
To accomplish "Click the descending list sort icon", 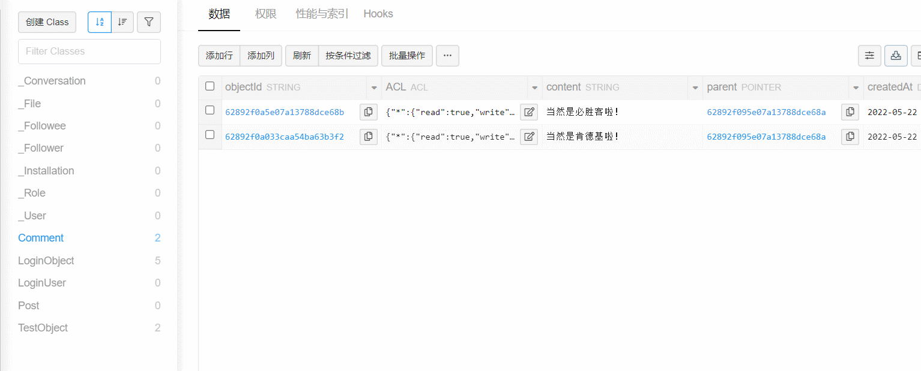I will tap(122, 22).
